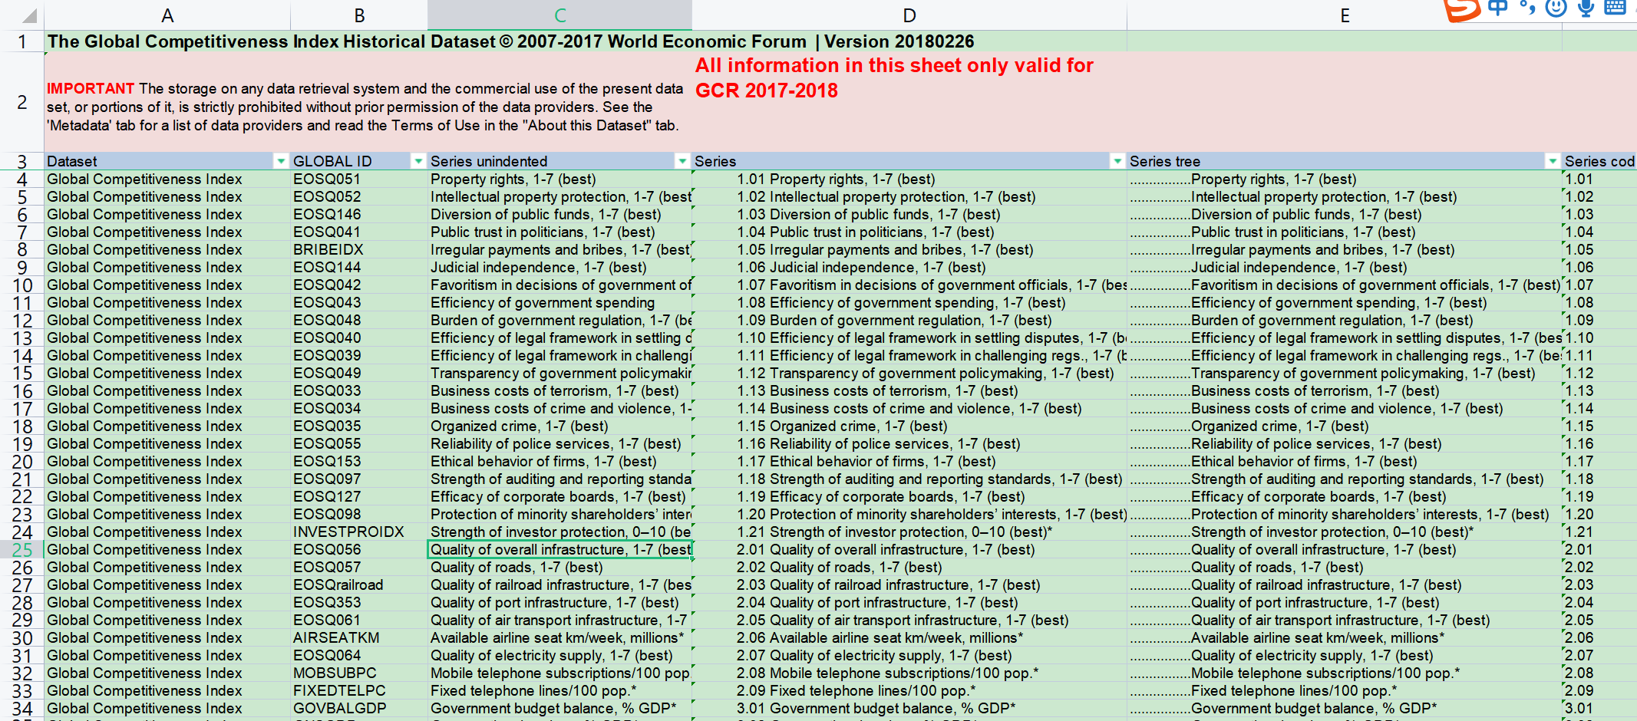Image resolution: width=1637 pixels, height=721 pixels.
Task: Click '1.01 Property rights, 1-7 (best)' cell
Action: coord(909,179)
